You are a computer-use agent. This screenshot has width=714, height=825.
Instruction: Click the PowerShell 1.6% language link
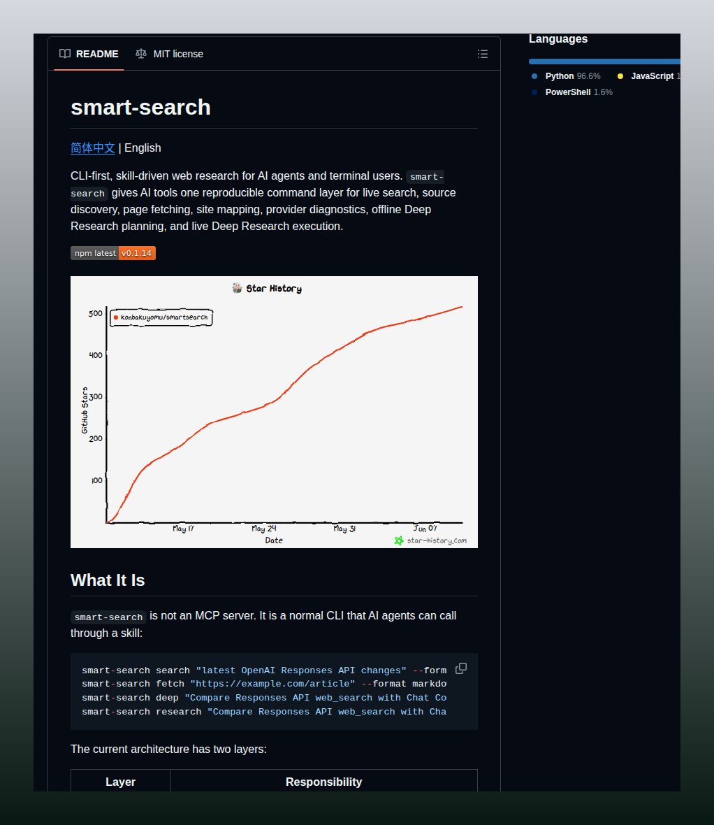[x=572, y=92]
